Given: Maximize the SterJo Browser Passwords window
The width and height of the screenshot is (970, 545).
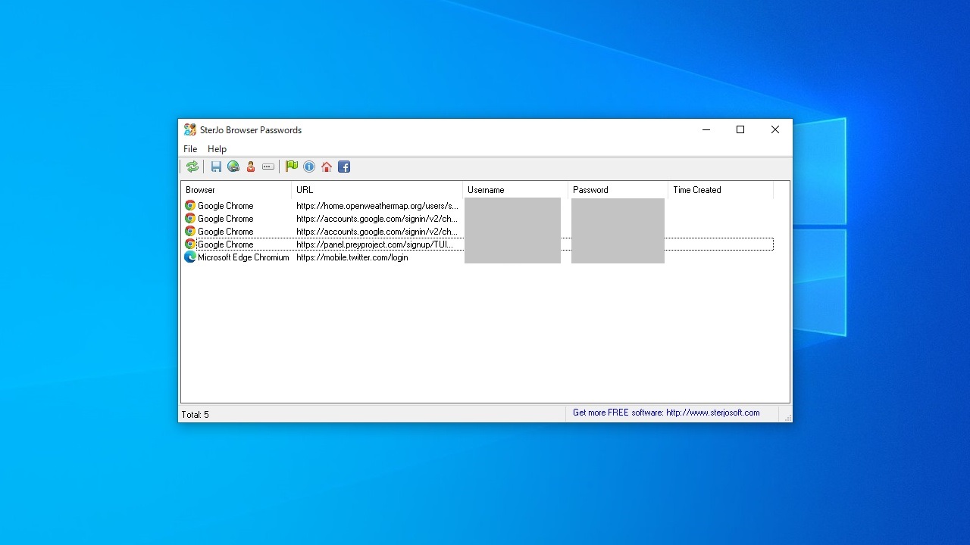Looking at the screenshot, I should [x=740, y=129].
